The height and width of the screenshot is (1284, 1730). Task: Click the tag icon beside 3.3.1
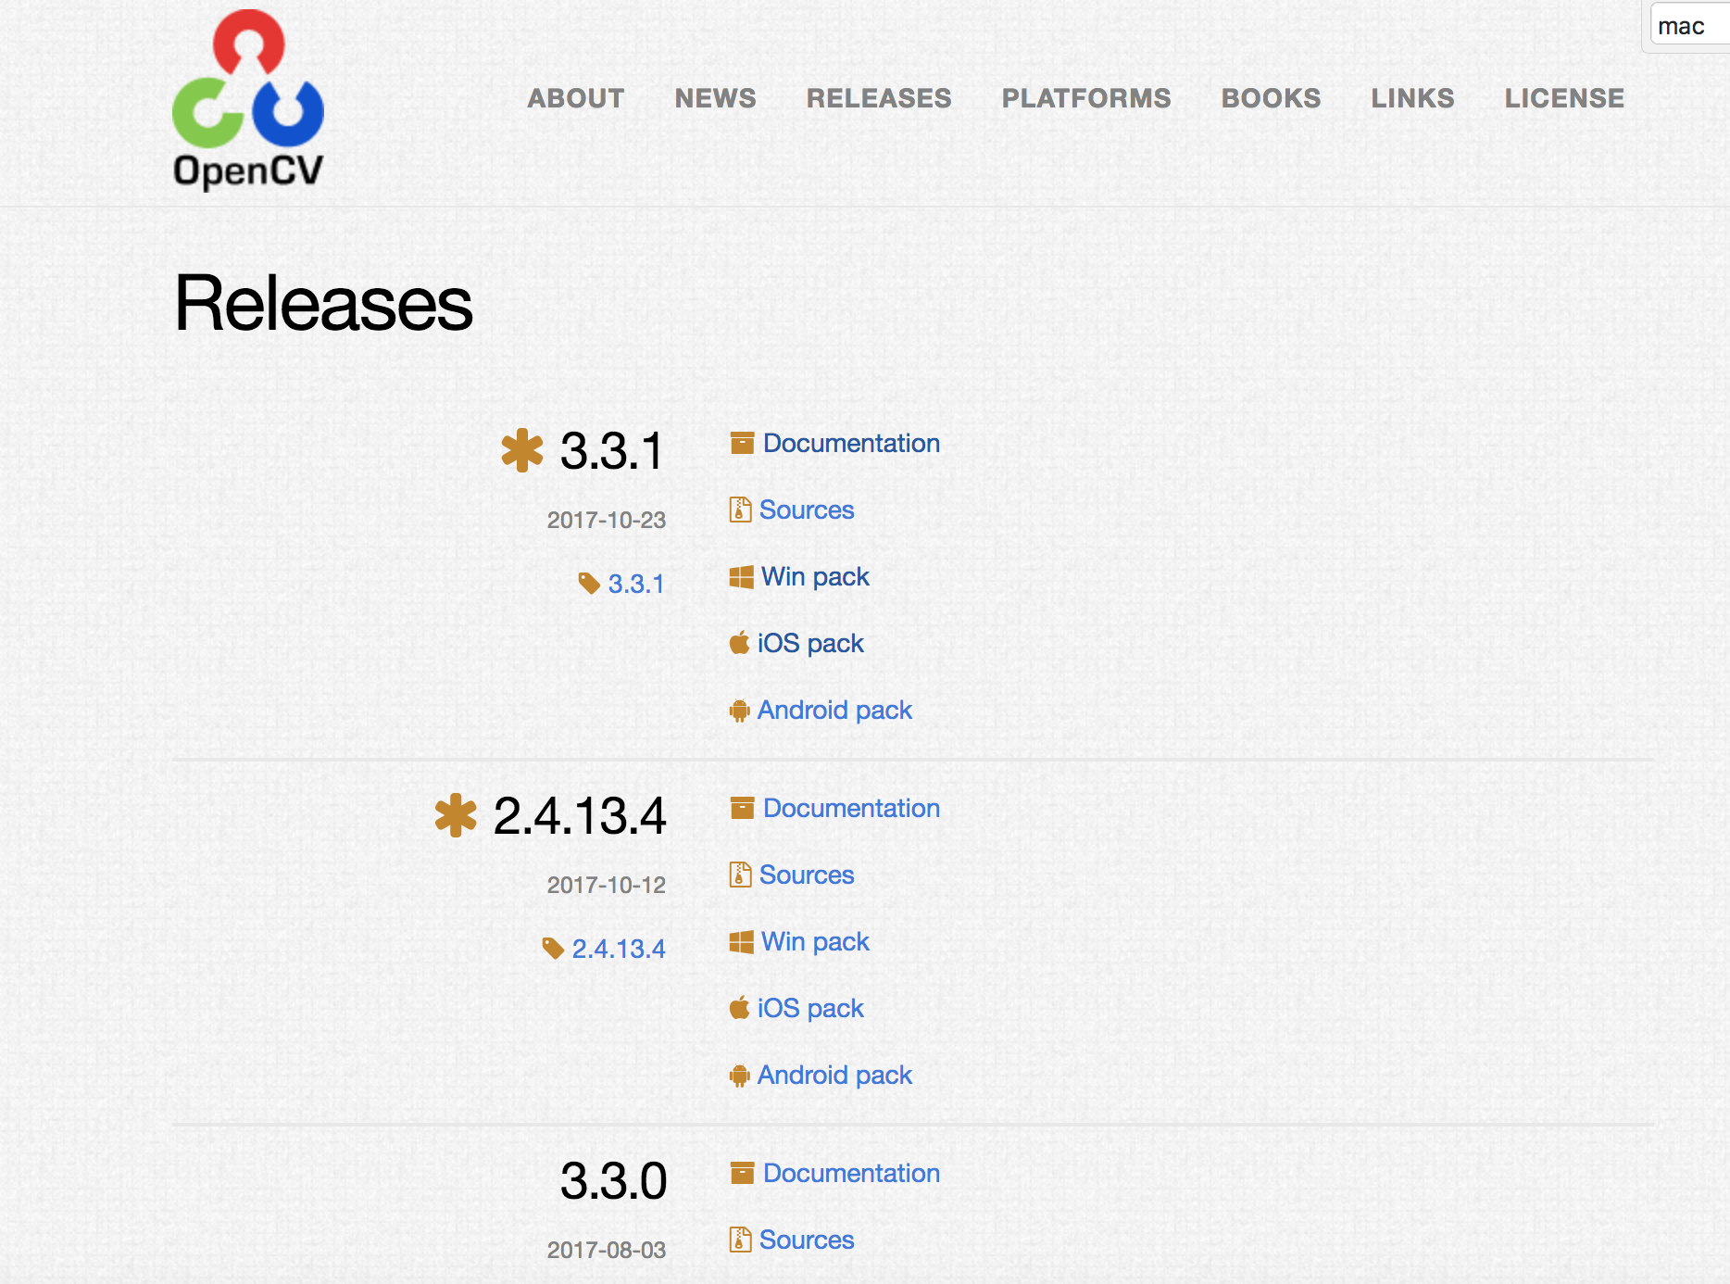[x=589, y=583]
